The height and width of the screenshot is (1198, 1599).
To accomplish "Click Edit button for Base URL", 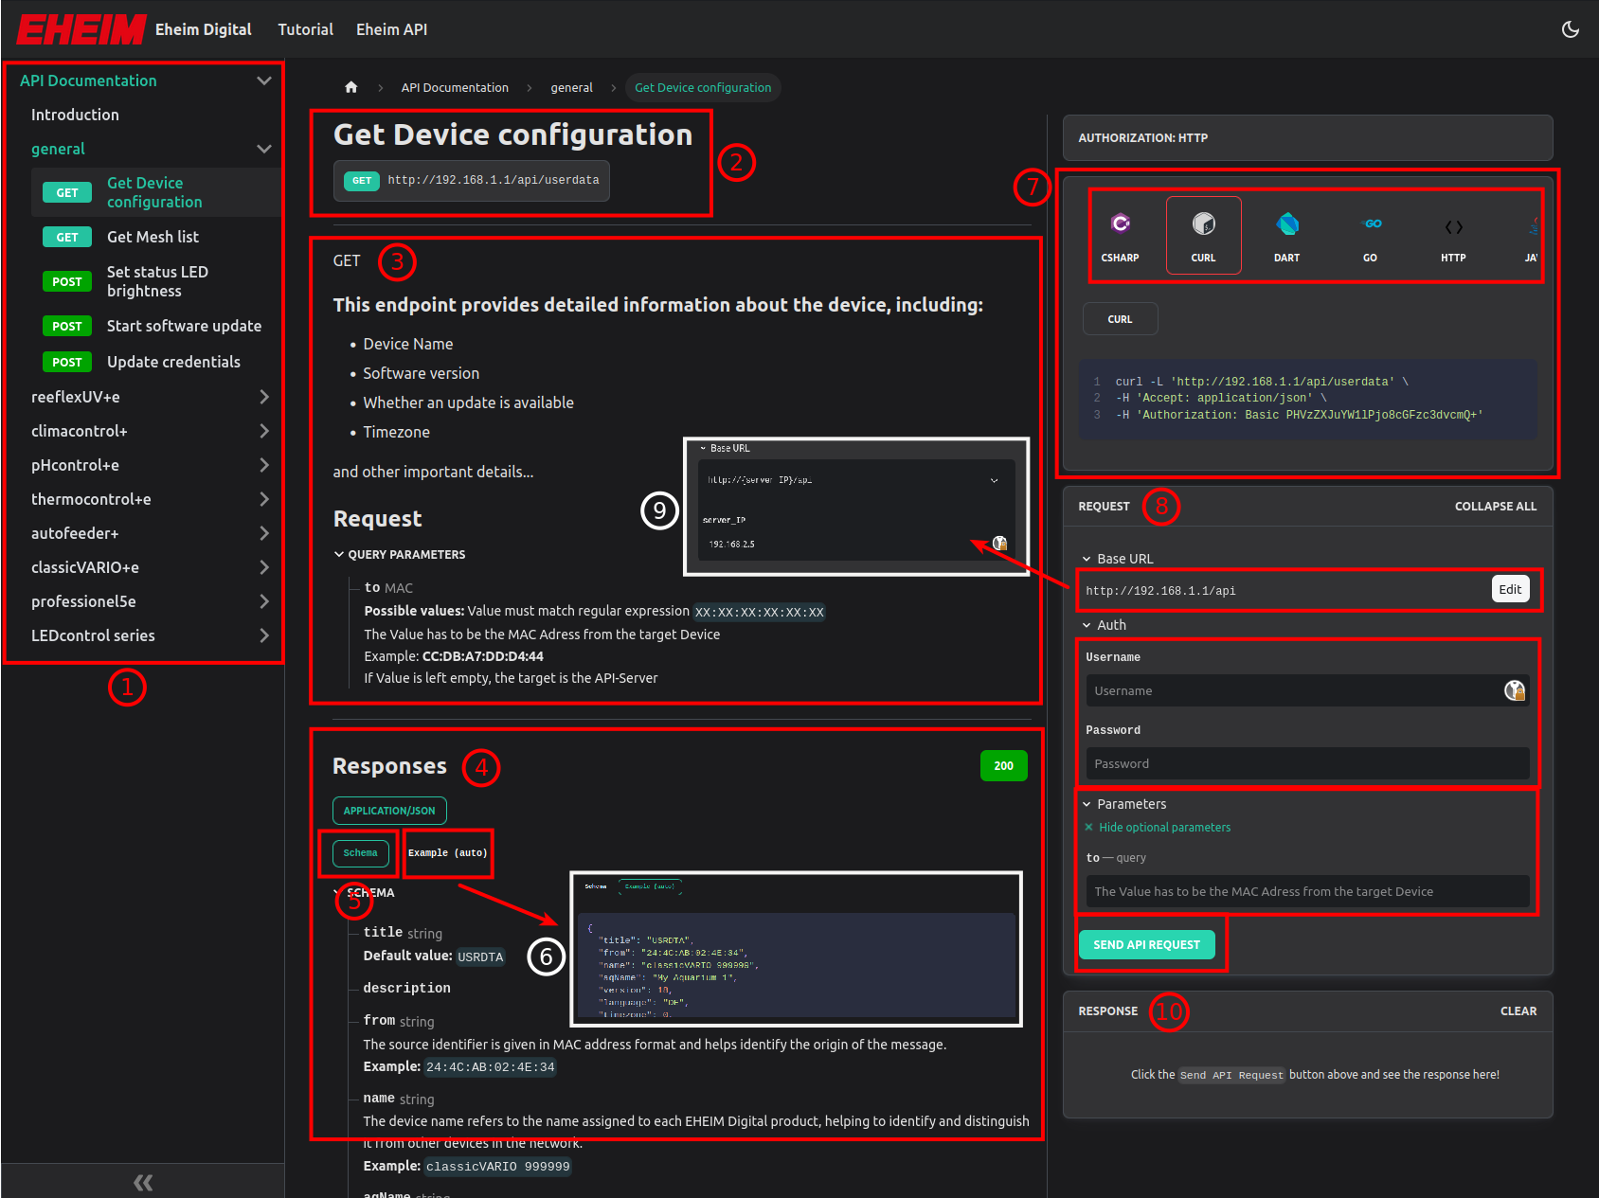I will (1510, 589).
